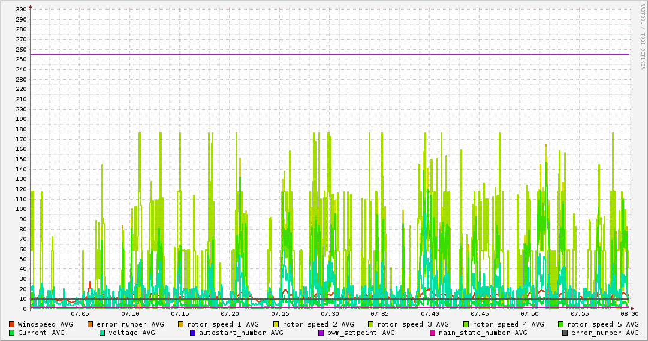This screenshot has width=648, height=341.
Task: Click the 300 value on the y-axis
Action: pos(20,10)
